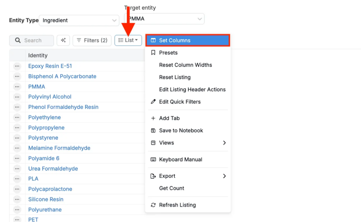Refresh Listing from the menu
Image resolution: width=361 pixels, height=222 pixels.
pos(177,205)
